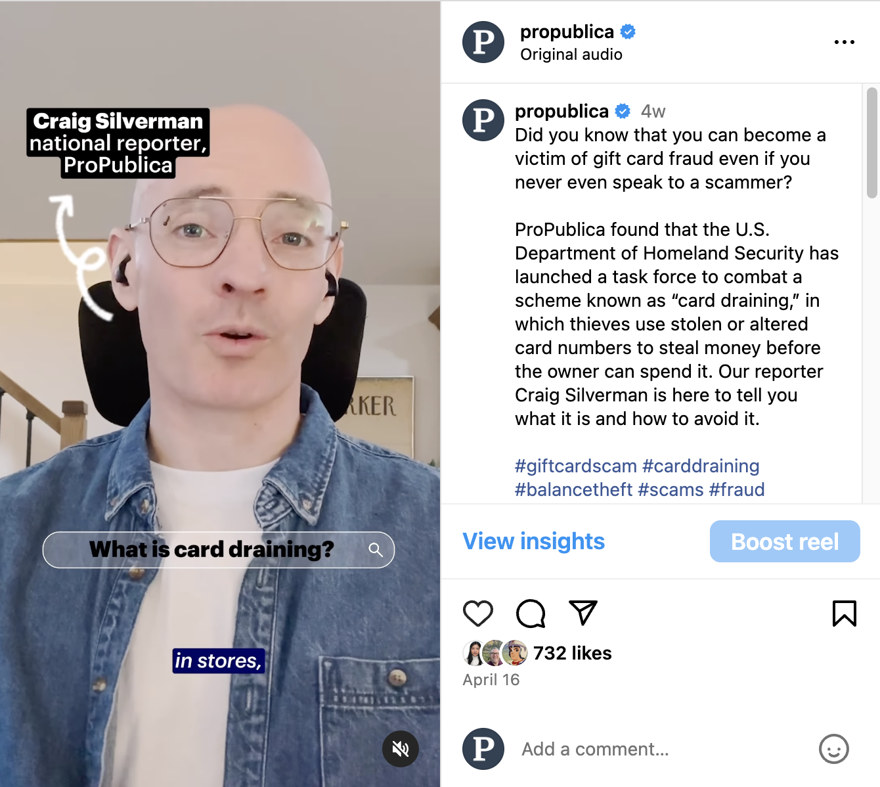This screenshot has height=787, width=880.
Task: Open the #carddraining hashtag
Action: 701,466
